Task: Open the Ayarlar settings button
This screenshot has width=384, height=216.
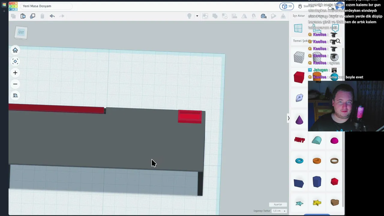Action: (x=278, y=205)
